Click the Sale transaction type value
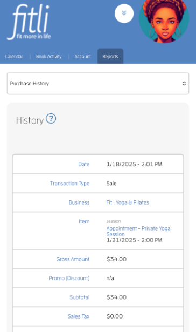The image size is (196, 332). pos(111,184)
